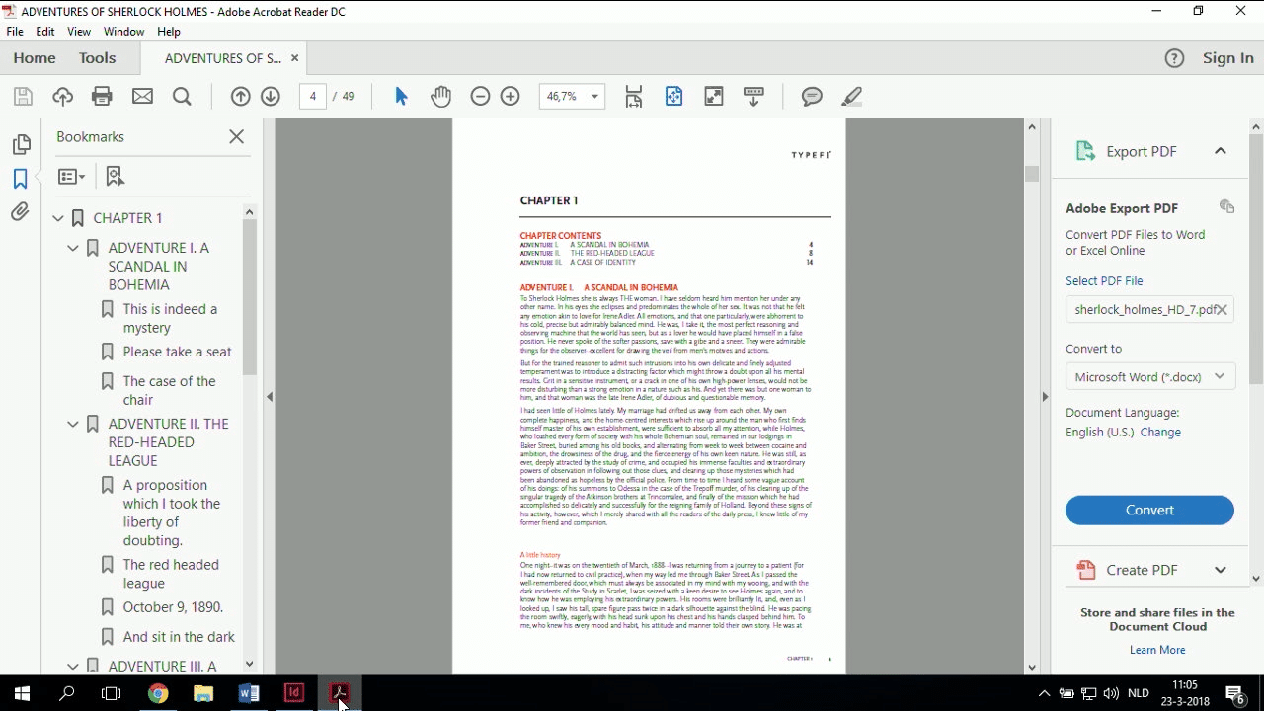Open the Help menu

coord(169,32)
